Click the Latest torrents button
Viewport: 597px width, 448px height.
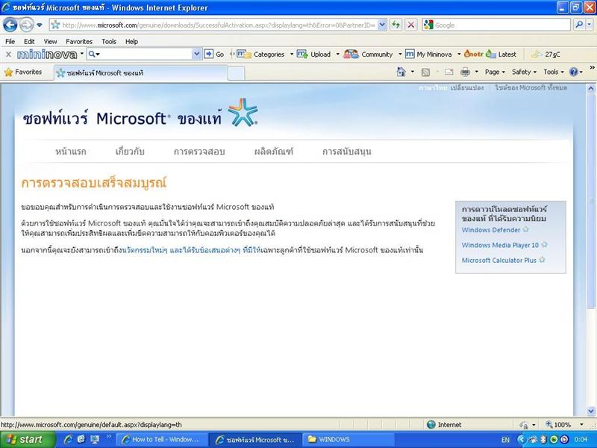point(501,54)
